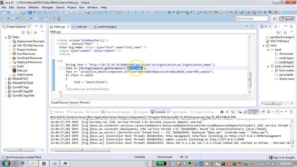
Task: Switch to the Preview editor view tab
Action: tap(84, 103)
